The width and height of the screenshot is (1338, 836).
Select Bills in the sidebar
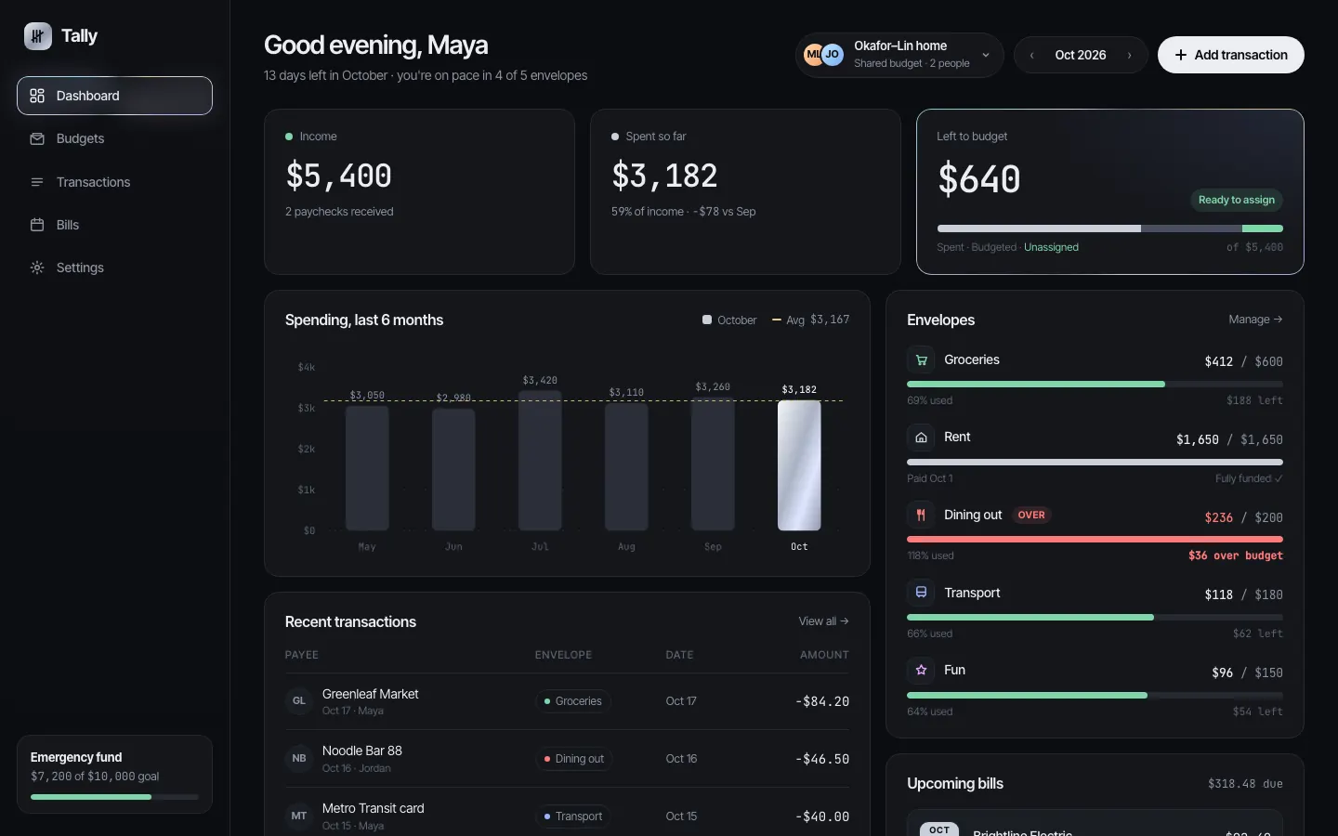(x=114, y=225)
